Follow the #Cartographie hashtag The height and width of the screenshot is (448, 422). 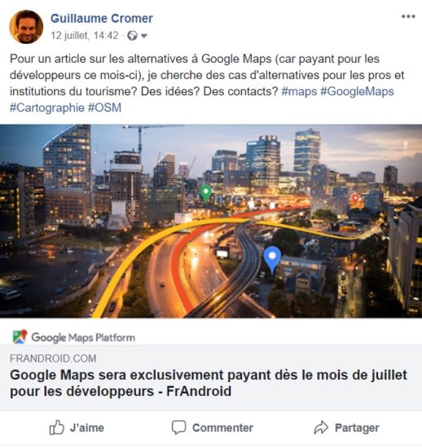[x=47, y=108]
